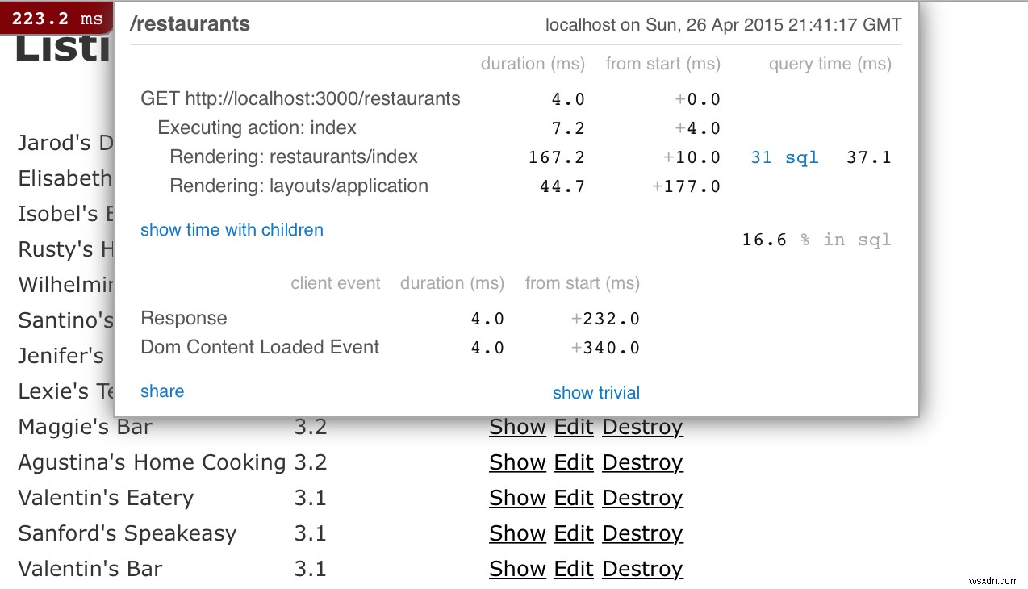Destroy Sanford's Speakeasy entry

click(x=642, y=533)
